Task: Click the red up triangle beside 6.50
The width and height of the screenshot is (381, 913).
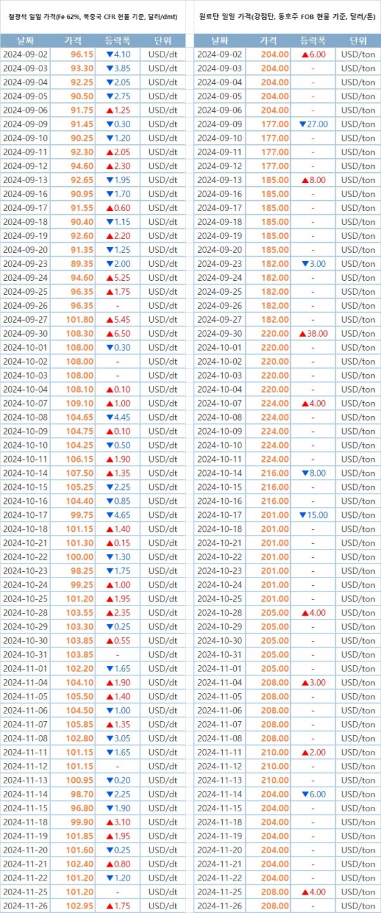Action: pyautogui.click(x=109, y=334)
